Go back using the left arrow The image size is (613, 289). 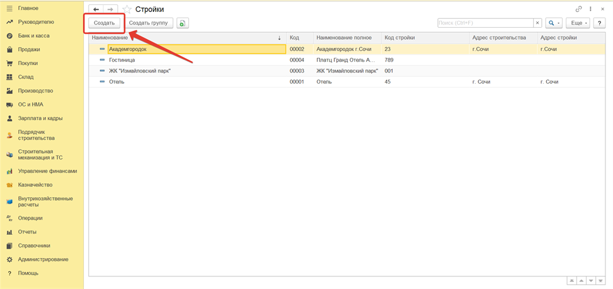click(96, 9)
